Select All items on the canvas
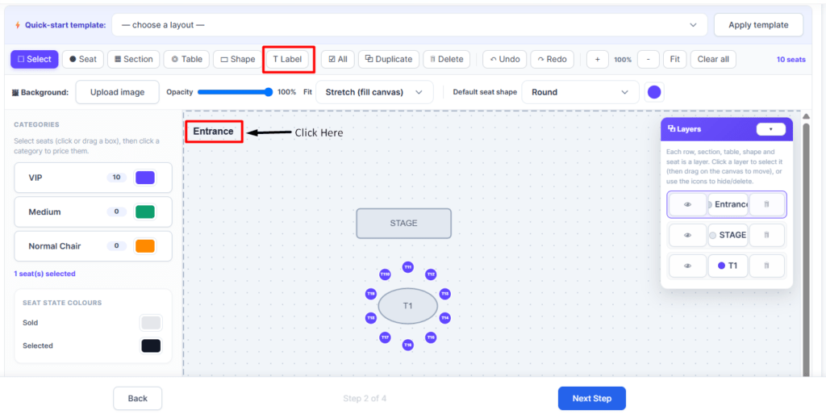Screen dimensions: 826x419 [x=338, y=59]
